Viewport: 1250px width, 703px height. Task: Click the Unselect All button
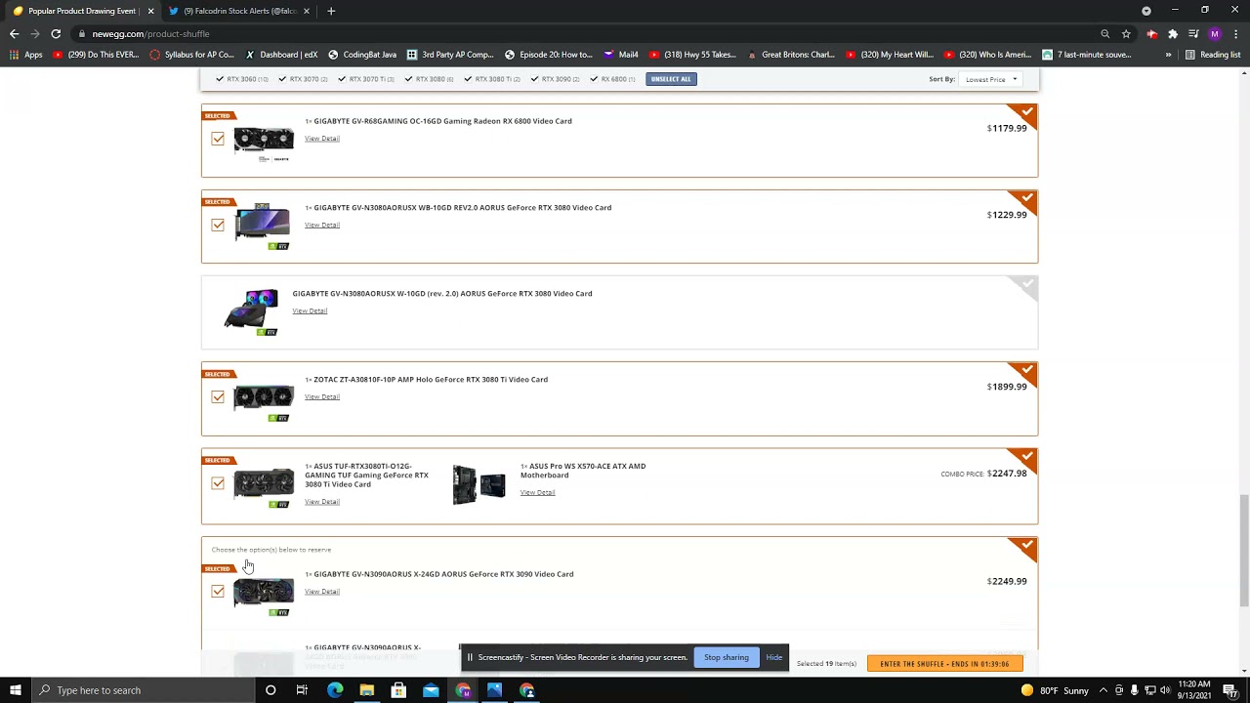[671, 79]
